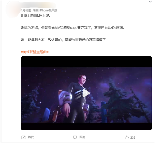Select the 评论 label
This screenshot has height=143, width=155.
point(82,137)
